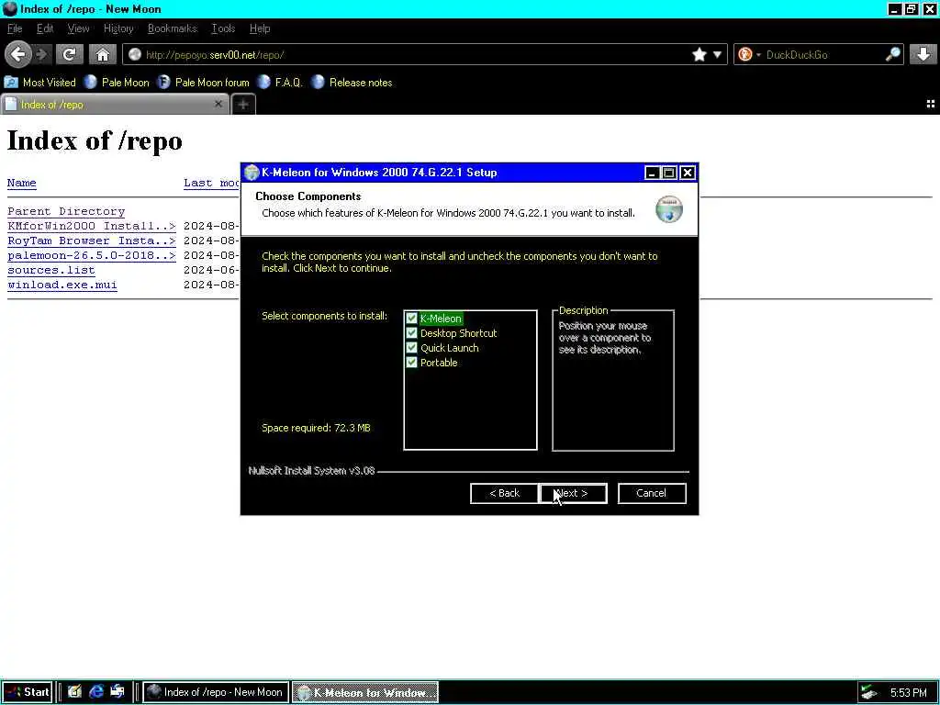Open the downloads arrow button
The width and height of the screenshot is (940, 705).
923,54
